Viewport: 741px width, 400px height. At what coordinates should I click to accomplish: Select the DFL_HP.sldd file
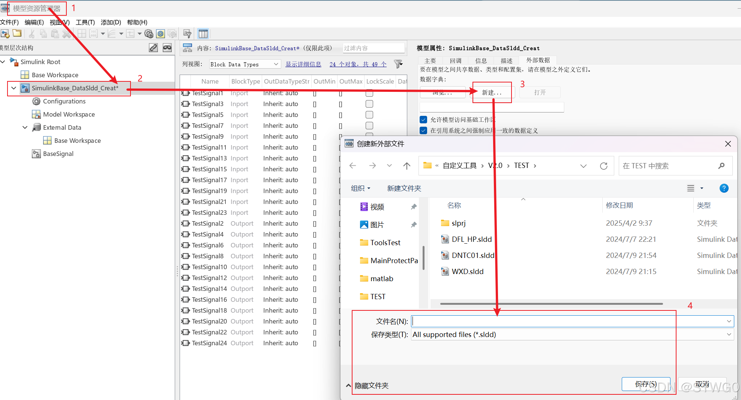472,239
